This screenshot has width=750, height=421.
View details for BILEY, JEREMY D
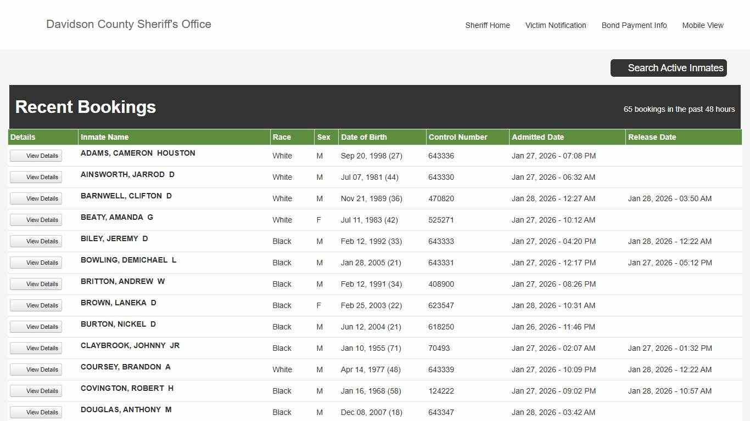[36, 241]
